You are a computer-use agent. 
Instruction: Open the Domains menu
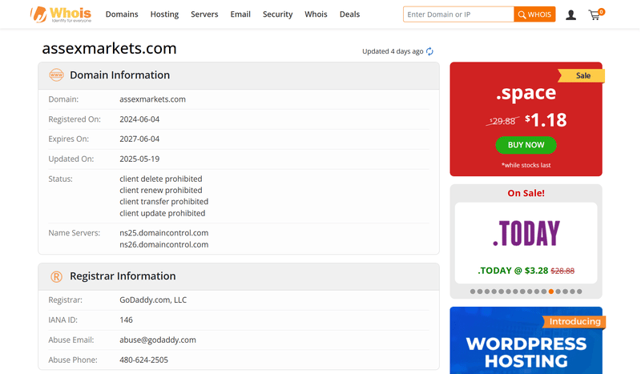[122, 14]
